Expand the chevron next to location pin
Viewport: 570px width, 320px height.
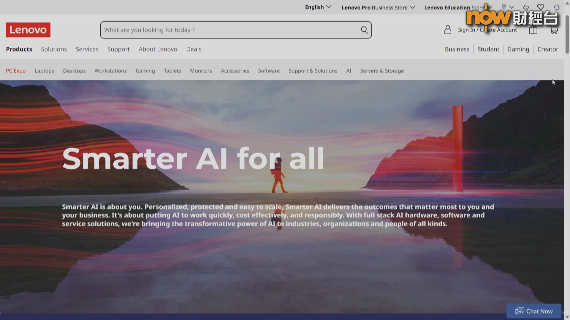pos(512,7)
